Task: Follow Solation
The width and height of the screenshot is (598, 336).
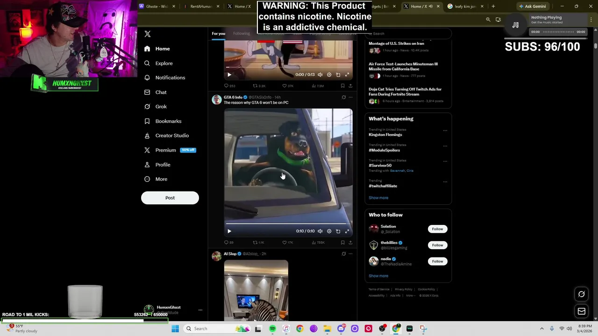Action: [437, 229]
